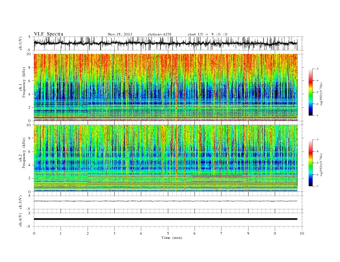Click the ch.1 voltage waveform trace
Viewport: 340px width, 262px height.
coord(165,43)
